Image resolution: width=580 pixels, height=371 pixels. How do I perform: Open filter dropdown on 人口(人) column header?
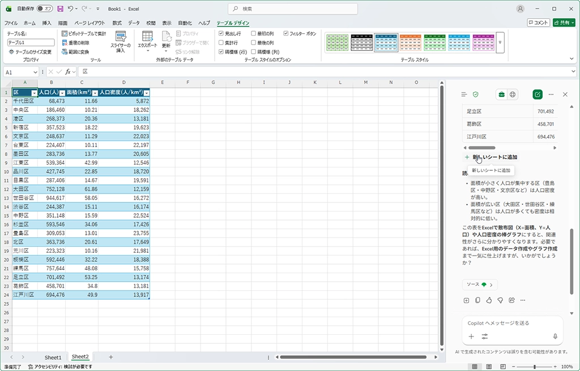coord(62,93)
